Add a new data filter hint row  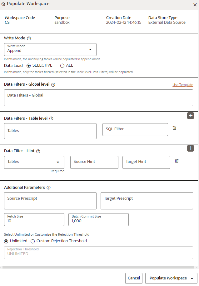[191, 148]
